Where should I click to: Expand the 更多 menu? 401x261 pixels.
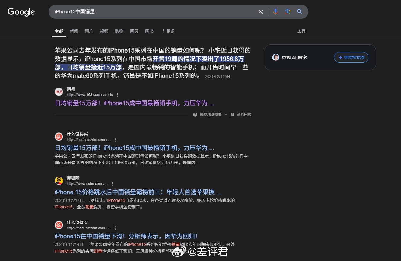pos(168,31)
